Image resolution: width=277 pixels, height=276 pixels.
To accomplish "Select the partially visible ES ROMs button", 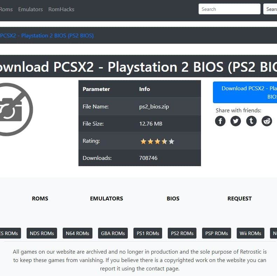I will tap(10, 233).
